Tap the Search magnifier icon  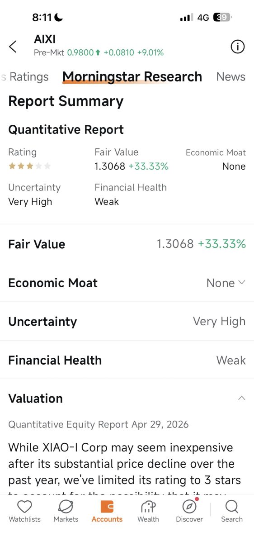(x=231, y=506)
